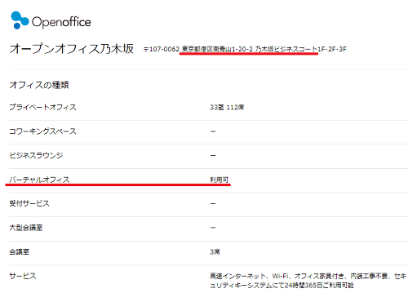408x302 pixels.
Task: Click the 大型会議室 row label
Action: [26, 228]
